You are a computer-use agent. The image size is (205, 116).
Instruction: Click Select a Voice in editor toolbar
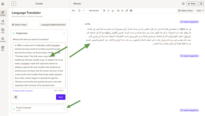pos(186,10)
